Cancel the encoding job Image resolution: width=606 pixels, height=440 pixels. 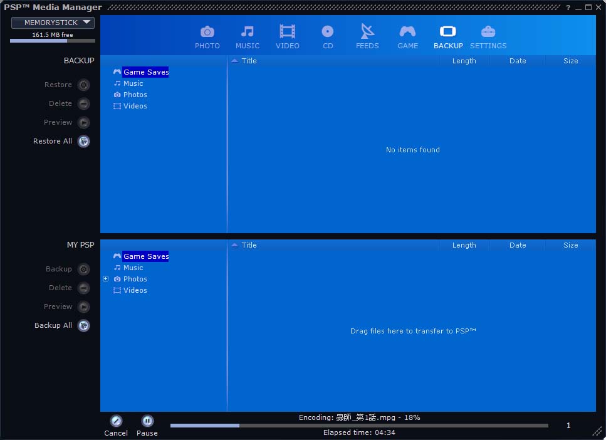(116, 421)
